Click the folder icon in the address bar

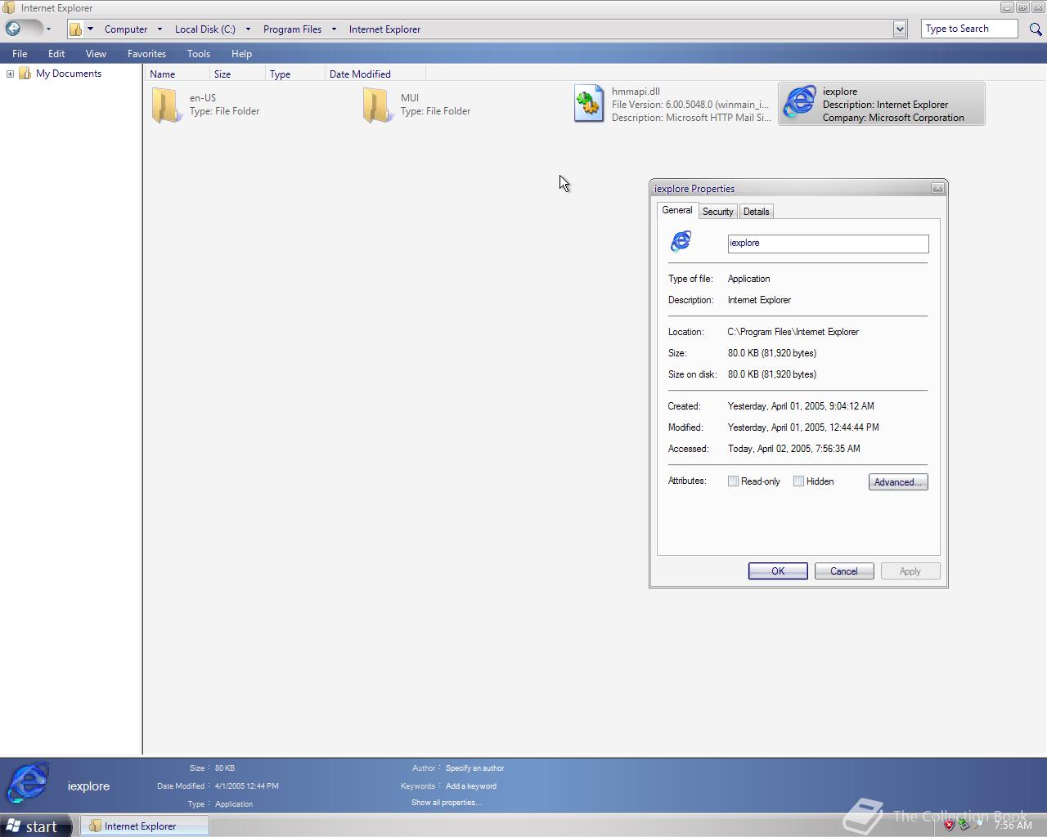[75, 29]
